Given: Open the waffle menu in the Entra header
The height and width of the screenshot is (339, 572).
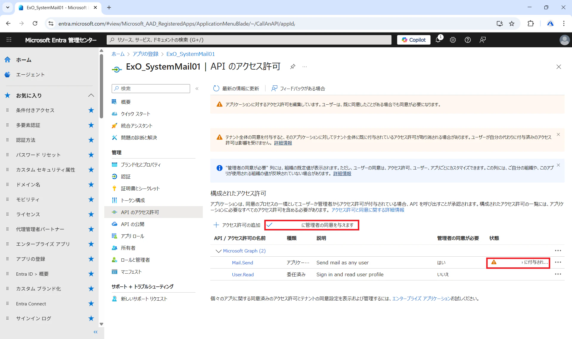Looking at the screenshot, I should coord(9,40).
